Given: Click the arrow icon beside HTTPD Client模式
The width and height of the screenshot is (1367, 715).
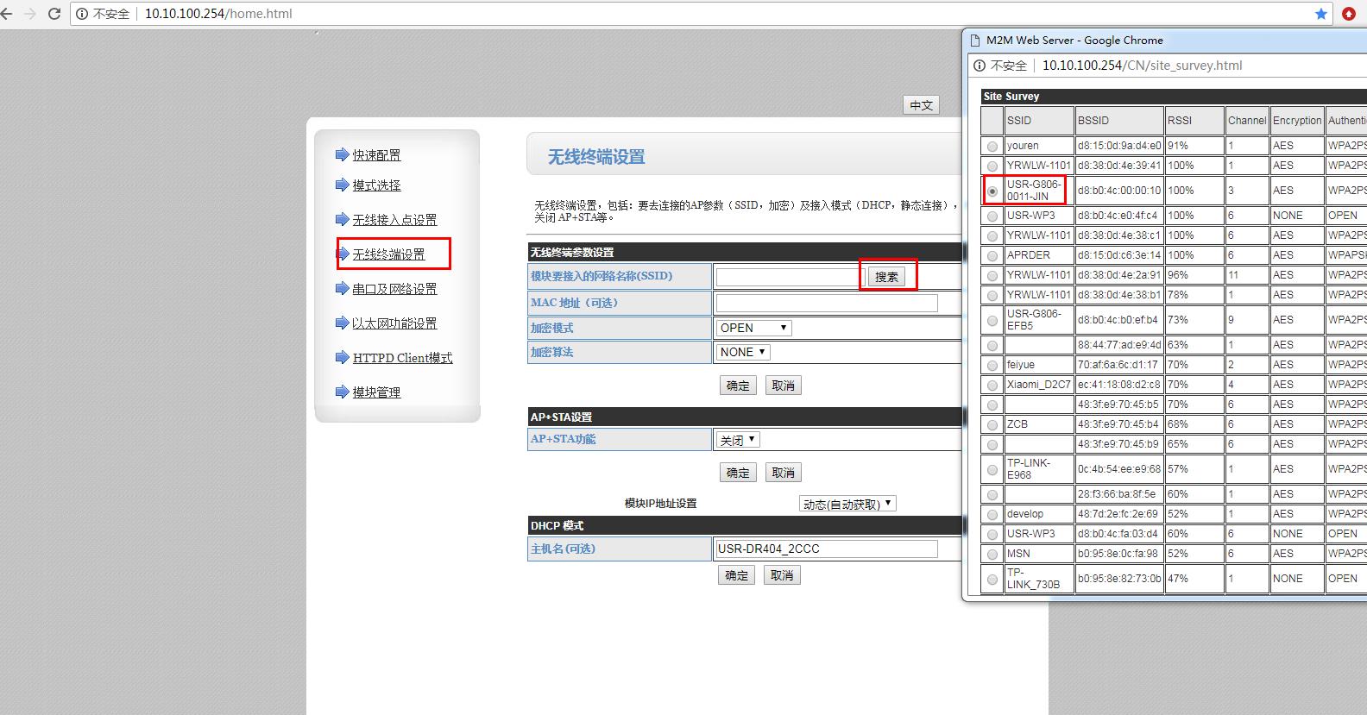Looking at the screenshot, I should 342,358.
